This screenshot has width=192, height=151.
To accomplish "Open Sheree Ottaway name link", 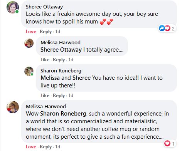I will tap(44, 7).
